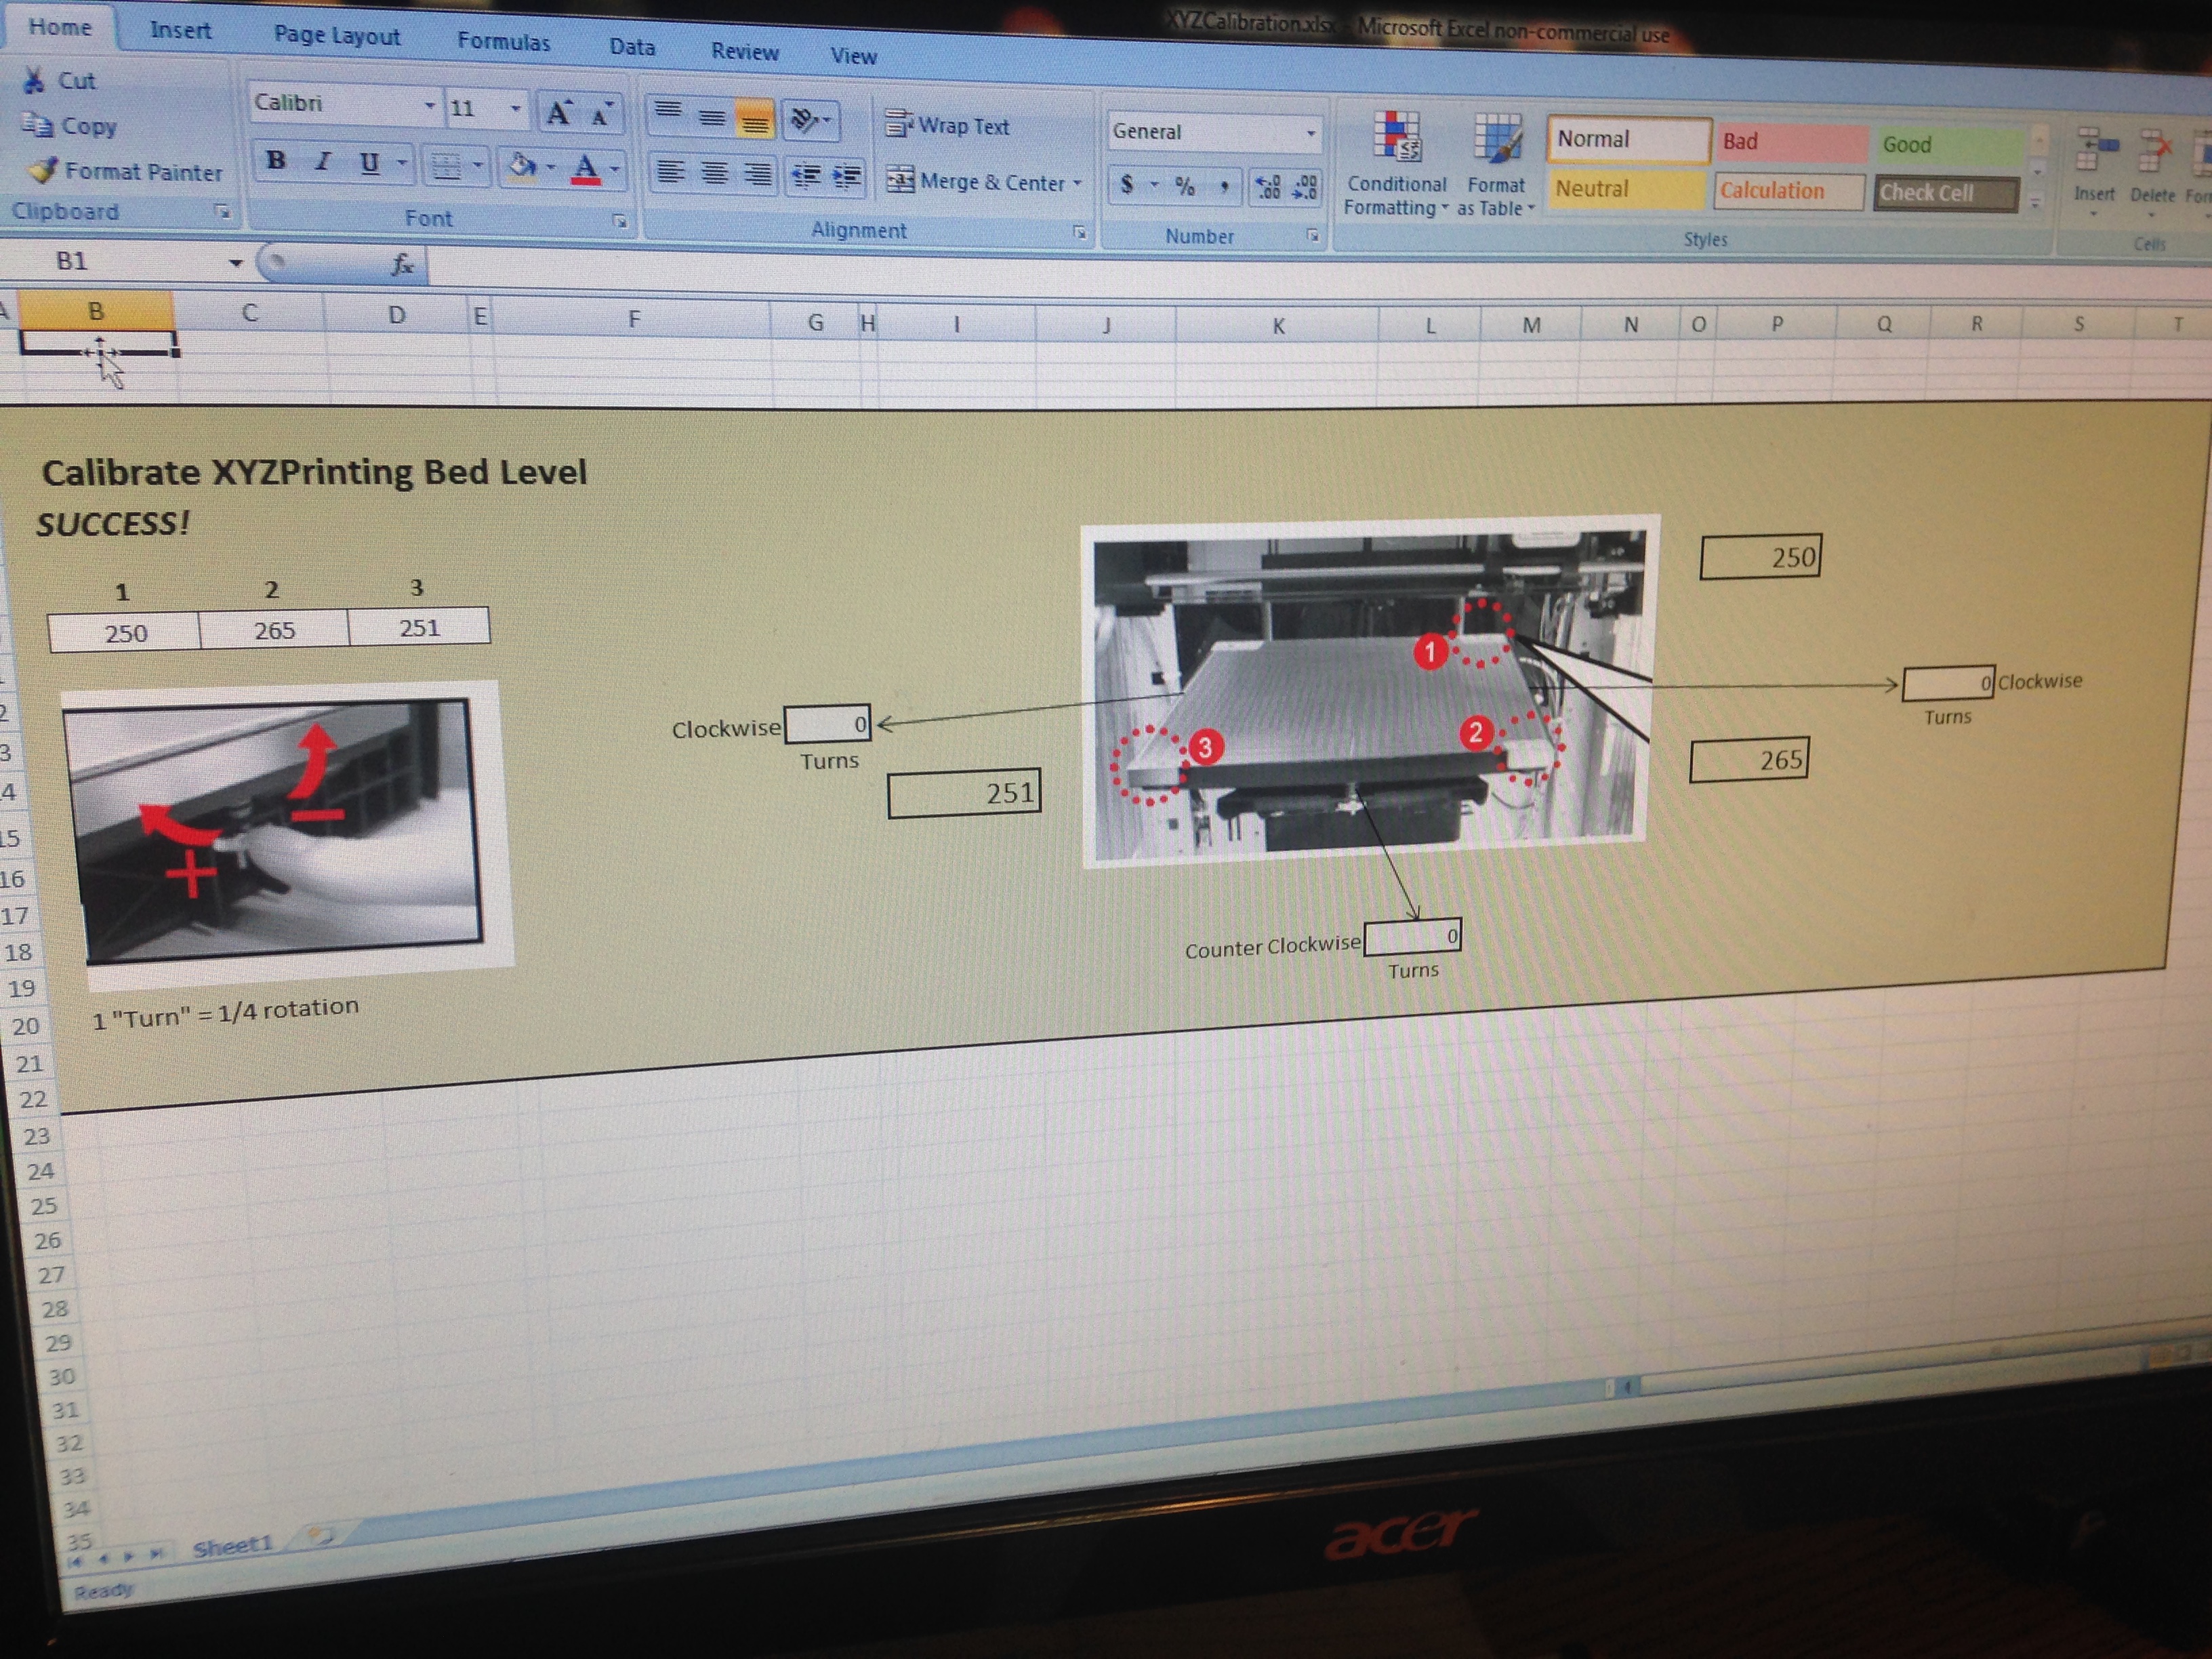The height and width of the screenshot is (1659, 2212).
Task: Click the Counter Clockwise Turns input box
Action: point(1412,937)
